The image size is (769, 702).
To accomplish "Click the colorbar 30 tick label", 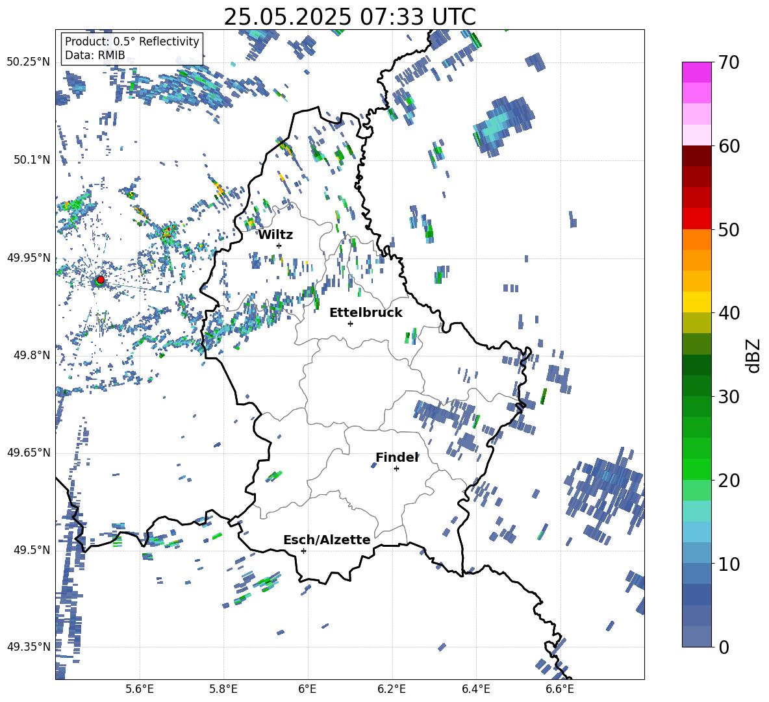I will (x=729, y=397).
